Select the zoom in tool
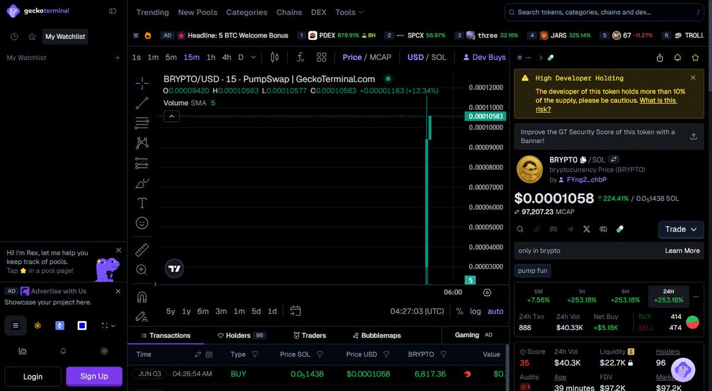 point(142,269)
